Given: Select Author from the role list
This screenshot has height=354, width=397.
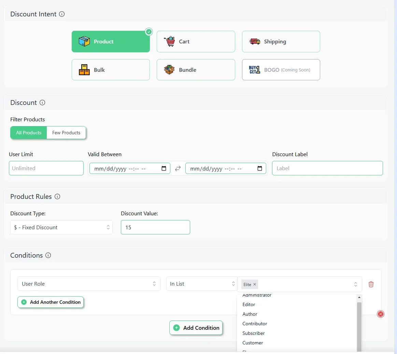Looking at the screenshot, I should tap(250, 314).
